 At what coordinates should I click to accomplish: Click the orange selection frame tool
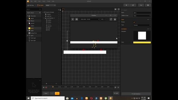tap(63, 9)
